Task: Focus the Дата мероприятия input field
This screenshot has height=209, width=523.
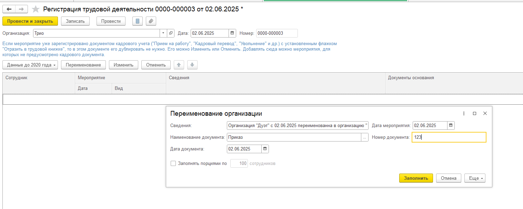Action: click(430, 126)
